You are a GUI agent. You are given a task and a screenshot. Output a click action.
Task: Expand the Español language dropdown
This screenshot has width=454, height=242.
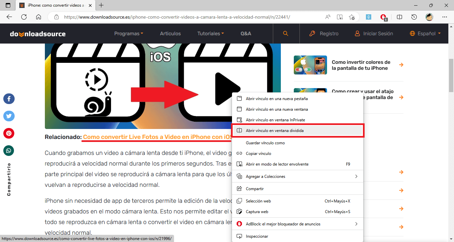[425, 34]
